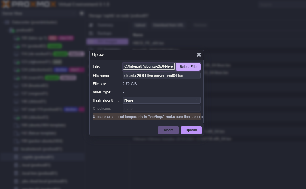Viewport: 306px width, 189px height.
Task: Select the highlighted purple storage content tab
Action: tap(107, 42)
